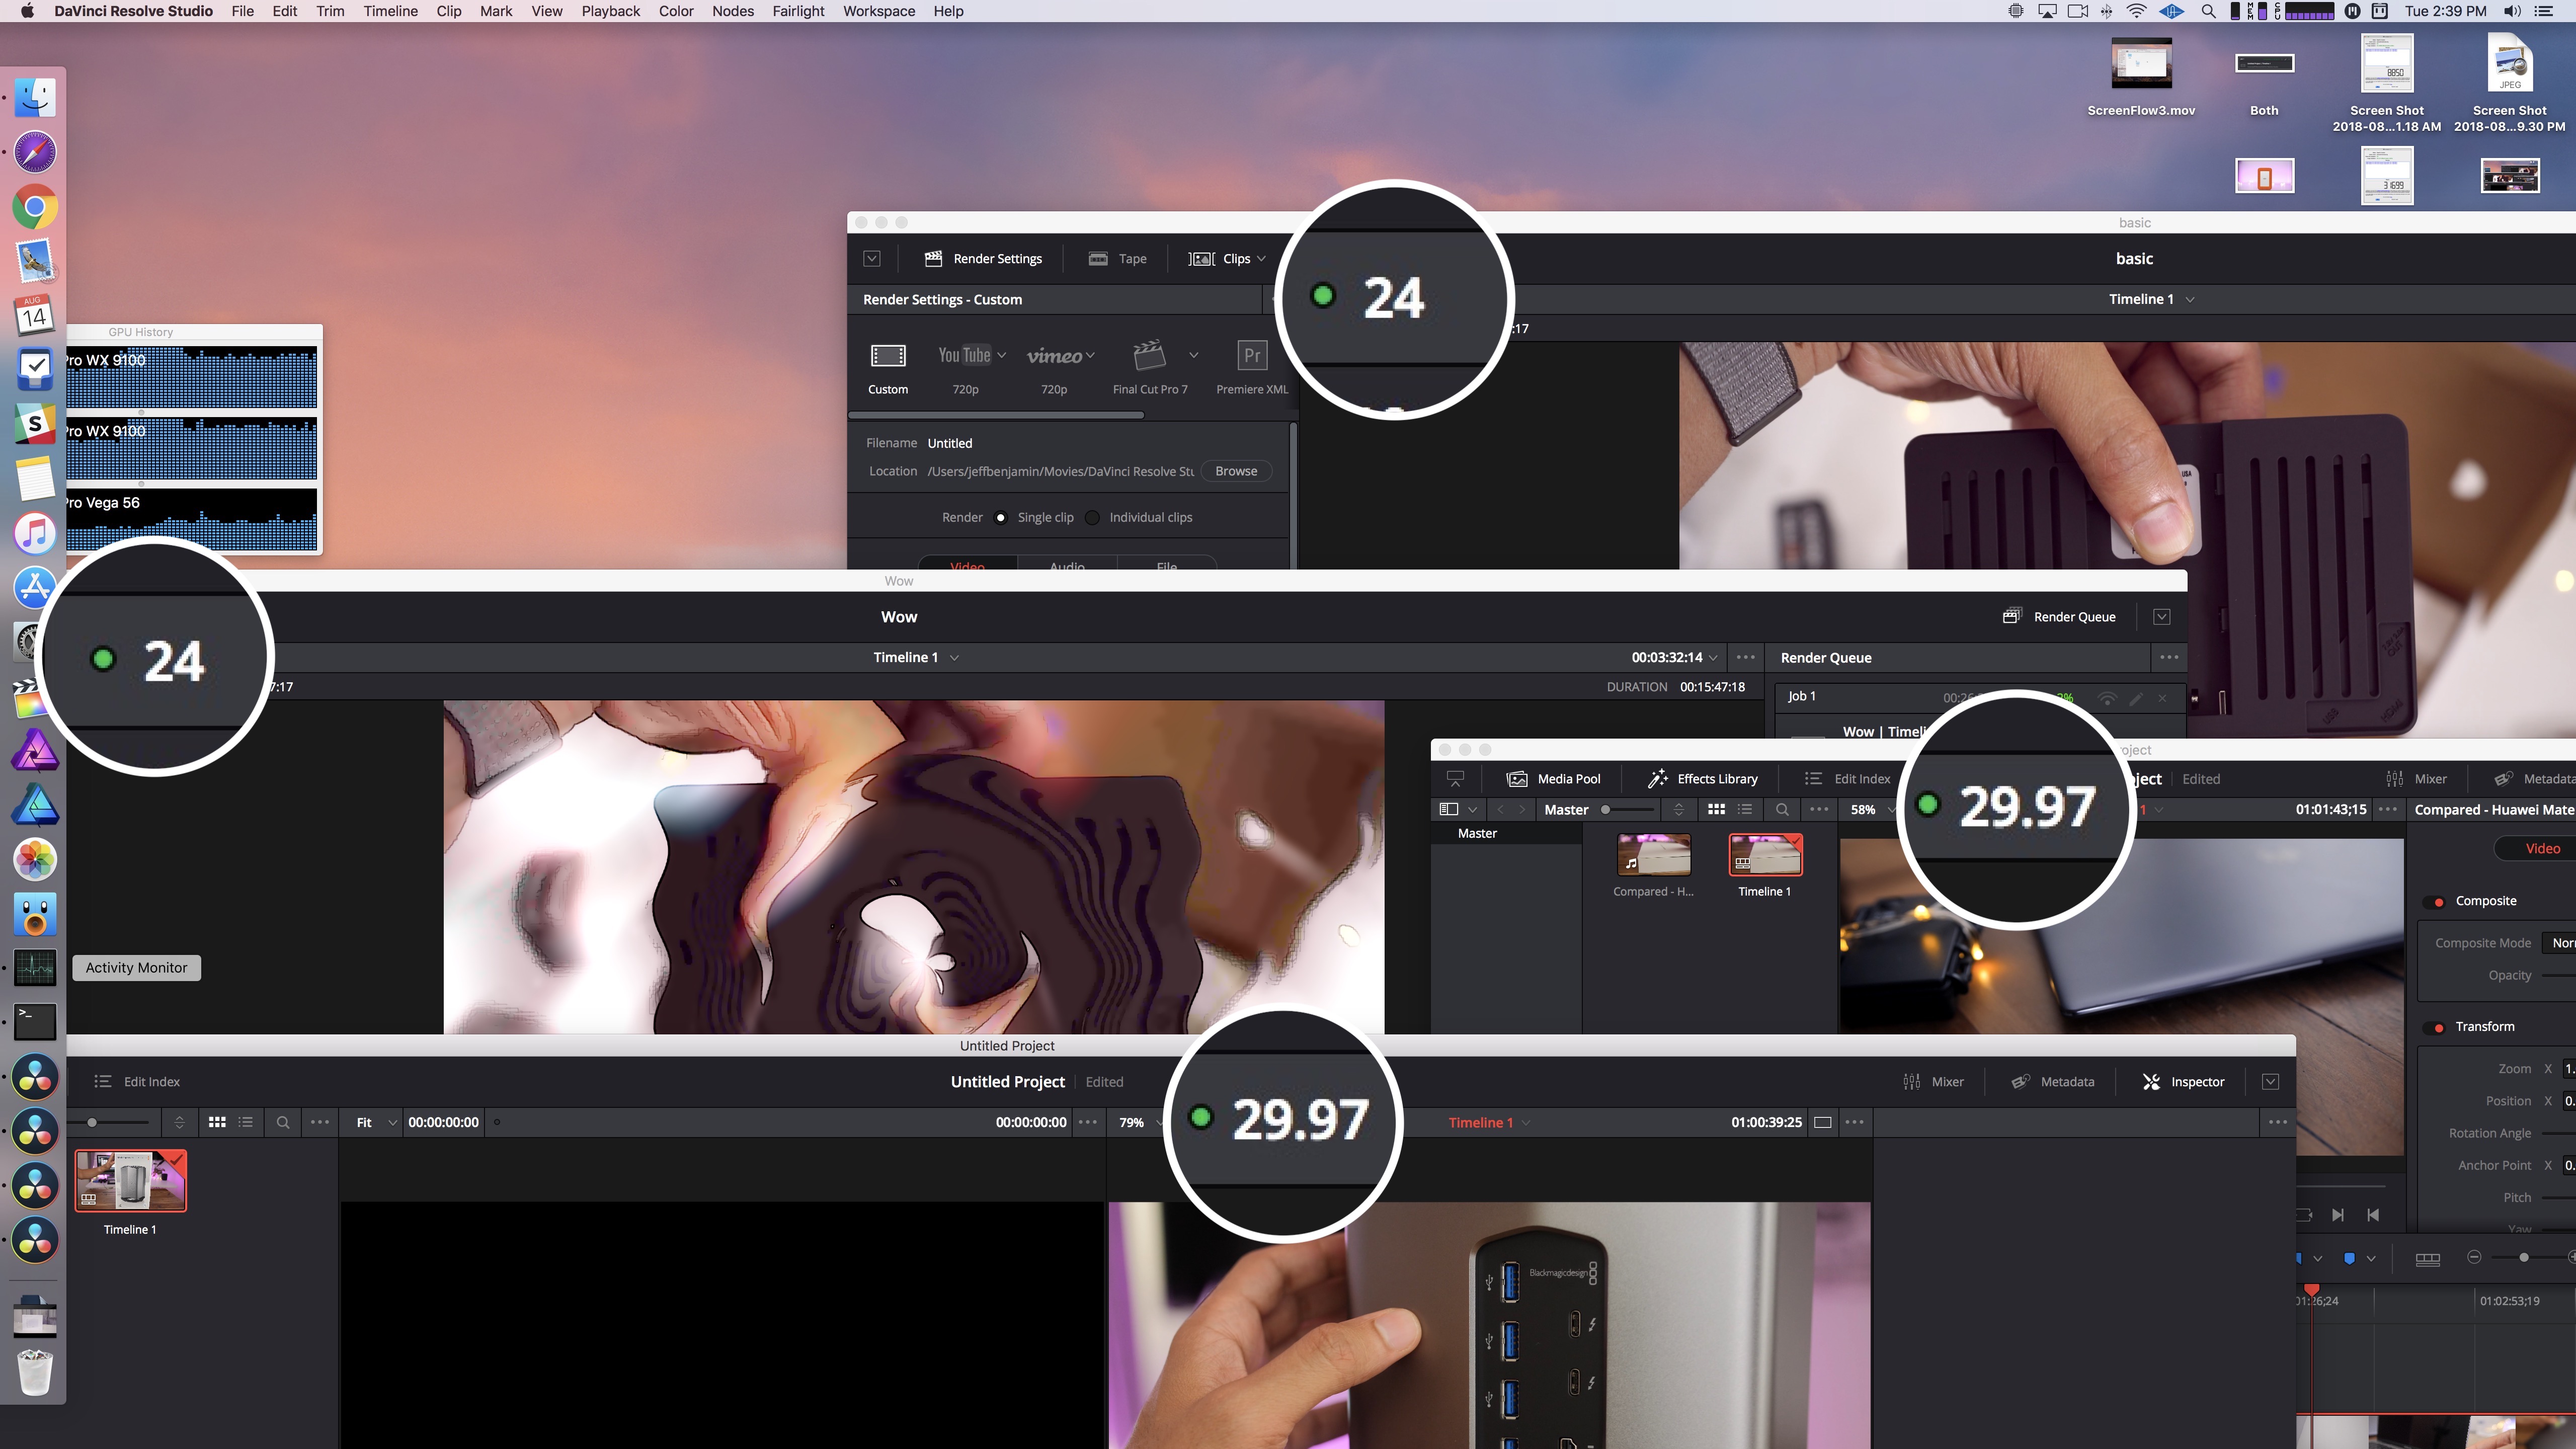Open the Media Pool panel
This screenshot has width=2576, height=1449.
(x=1554, y=779)
